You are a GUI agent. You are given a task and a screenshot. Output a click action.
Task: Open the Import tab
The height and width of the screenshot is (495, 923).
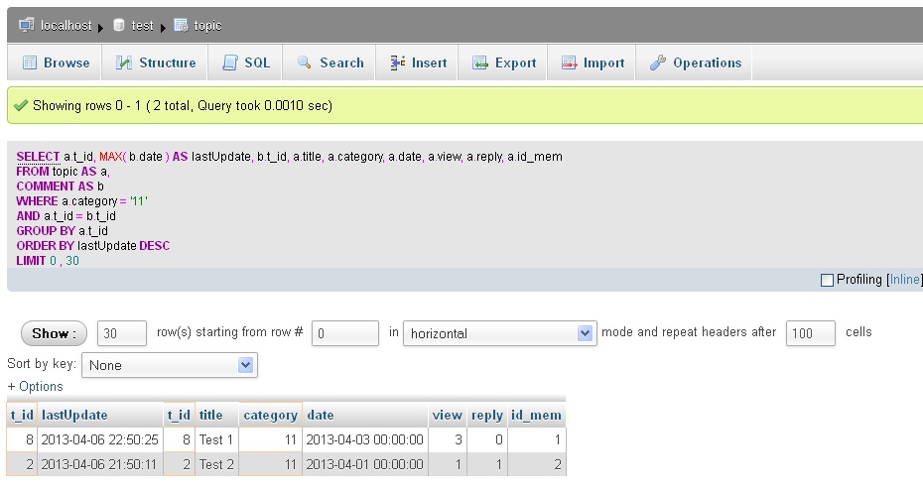[x=593, y=62]
